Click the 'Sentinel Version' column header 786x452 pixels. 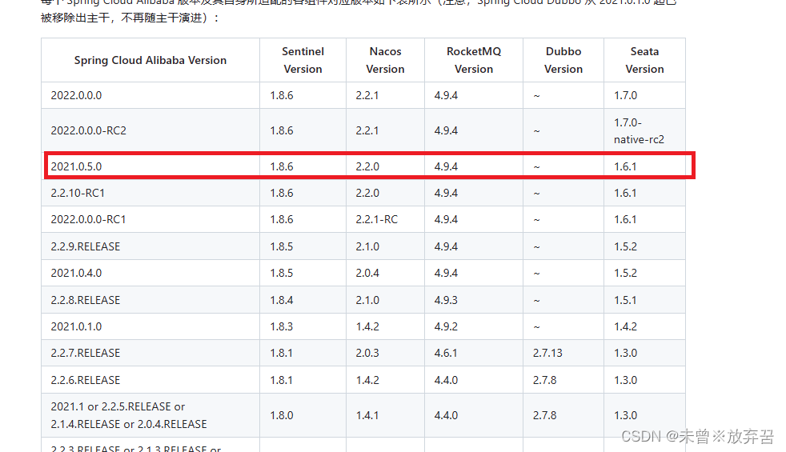point(303,60)
